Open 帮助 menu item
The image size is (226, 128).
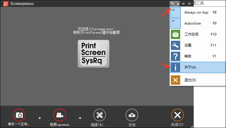[198, 56]
